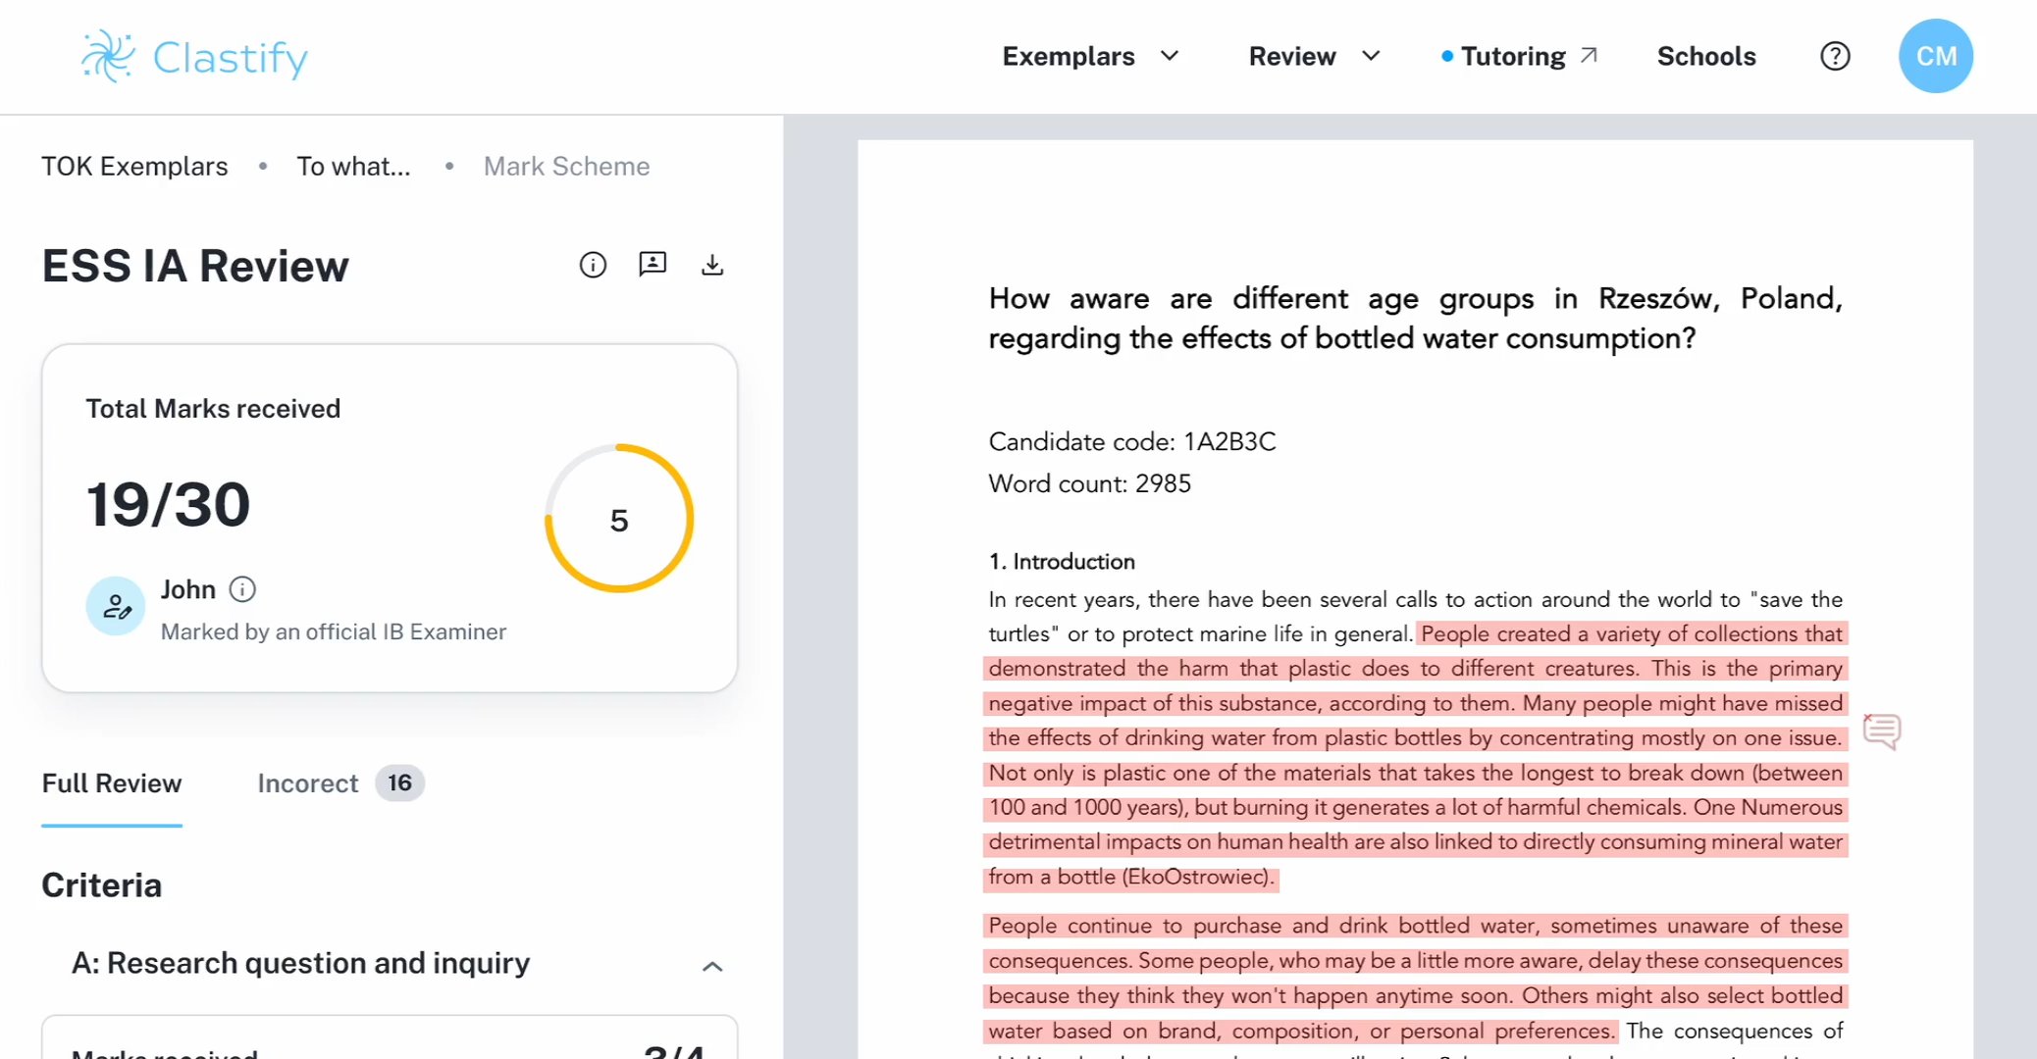Open the comment annotation icon on highlighted text
2037x1059 pixels.
[x=1881, y=731]
